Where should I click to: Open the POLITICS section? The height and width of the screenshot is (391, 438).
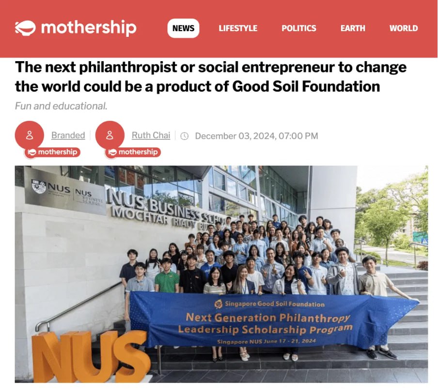(x=298, y=28)
